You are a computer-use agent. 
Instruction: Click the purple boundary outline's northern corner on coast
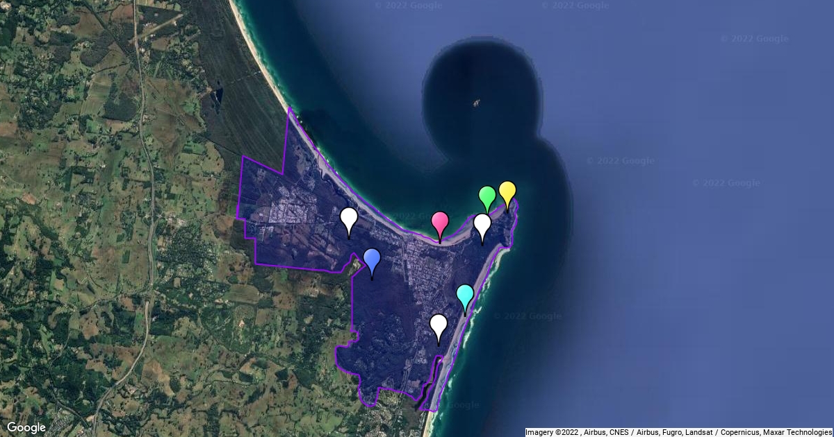pos(289,108)
